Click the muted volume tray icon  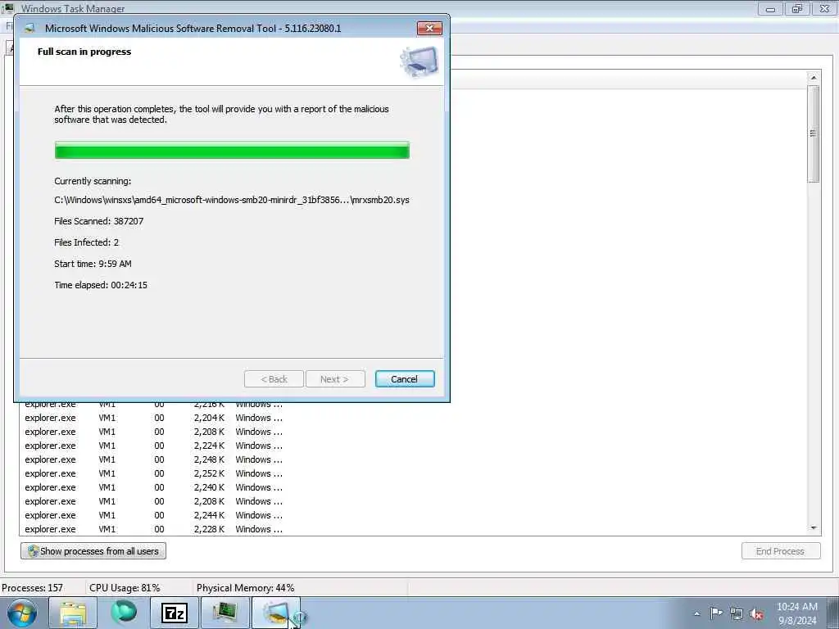756,614
